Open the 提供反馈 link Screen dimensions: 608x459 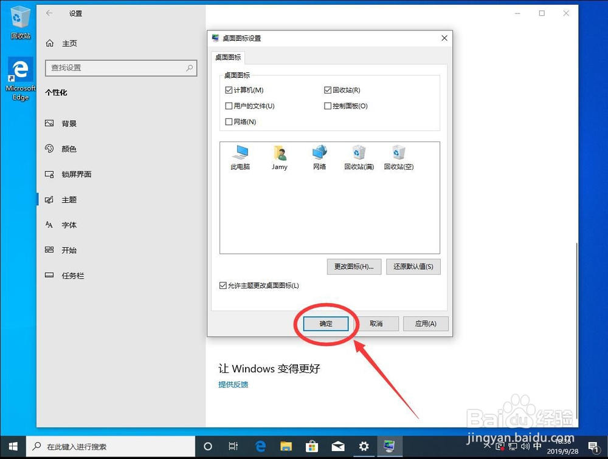pos(233,385)
